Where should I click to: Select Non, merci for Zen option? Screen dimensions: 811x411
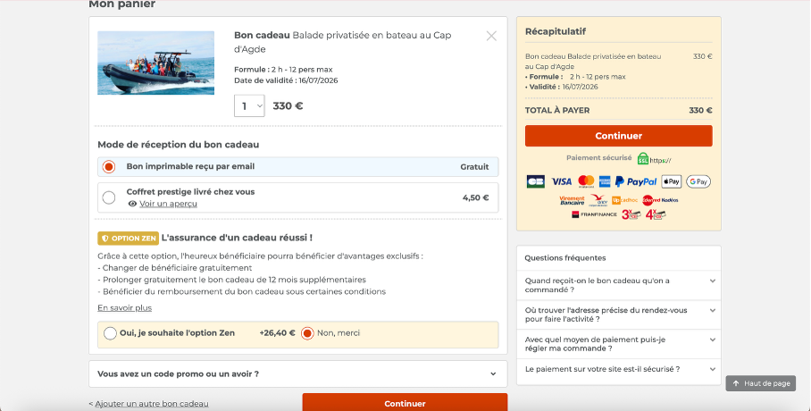307,333
